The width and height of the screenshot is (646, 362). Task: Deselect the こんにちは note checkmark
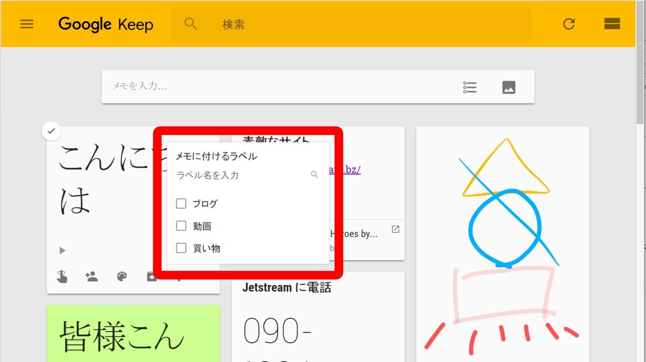(x=51, y=132)
